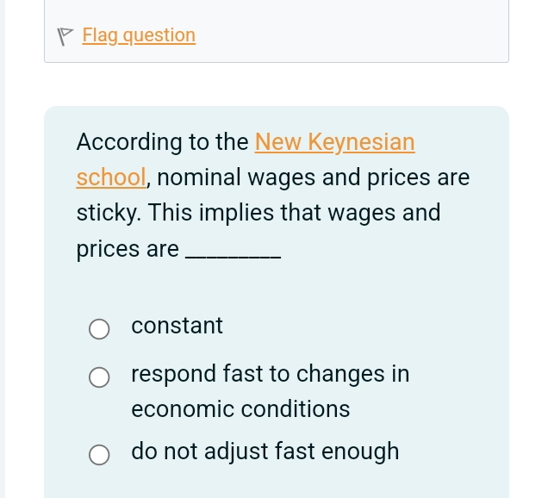Select the constant radio button
Image resolution: width=548 pixels, height=498 pixels.
click(x=99, y=329)
